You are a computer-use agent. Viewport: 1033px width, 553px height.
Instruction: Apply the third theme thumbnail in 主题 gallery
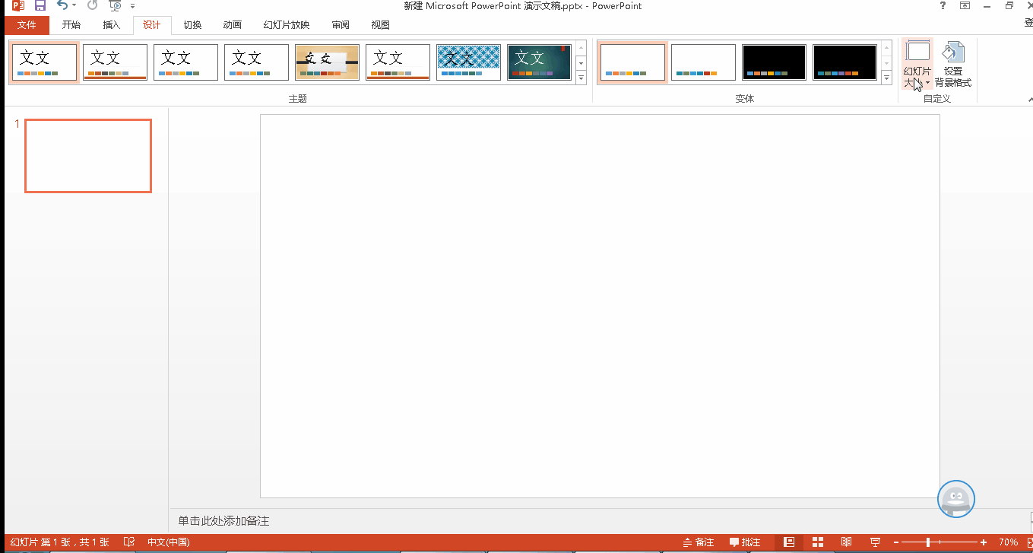[x=185, y=62]
